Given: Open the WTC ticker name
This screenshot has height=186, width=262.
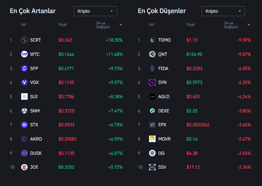Looking at the screenshot, I should tap(35, 54).
